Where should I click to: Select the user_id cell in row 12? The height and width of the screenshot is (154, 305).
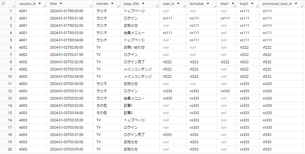[x=168, y=91]
